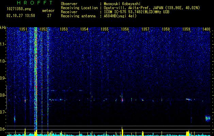The height and width of the screenshot is (136, 214).
Task: Click the 0.8 kHz axis label
Action: tap(3, 95)
